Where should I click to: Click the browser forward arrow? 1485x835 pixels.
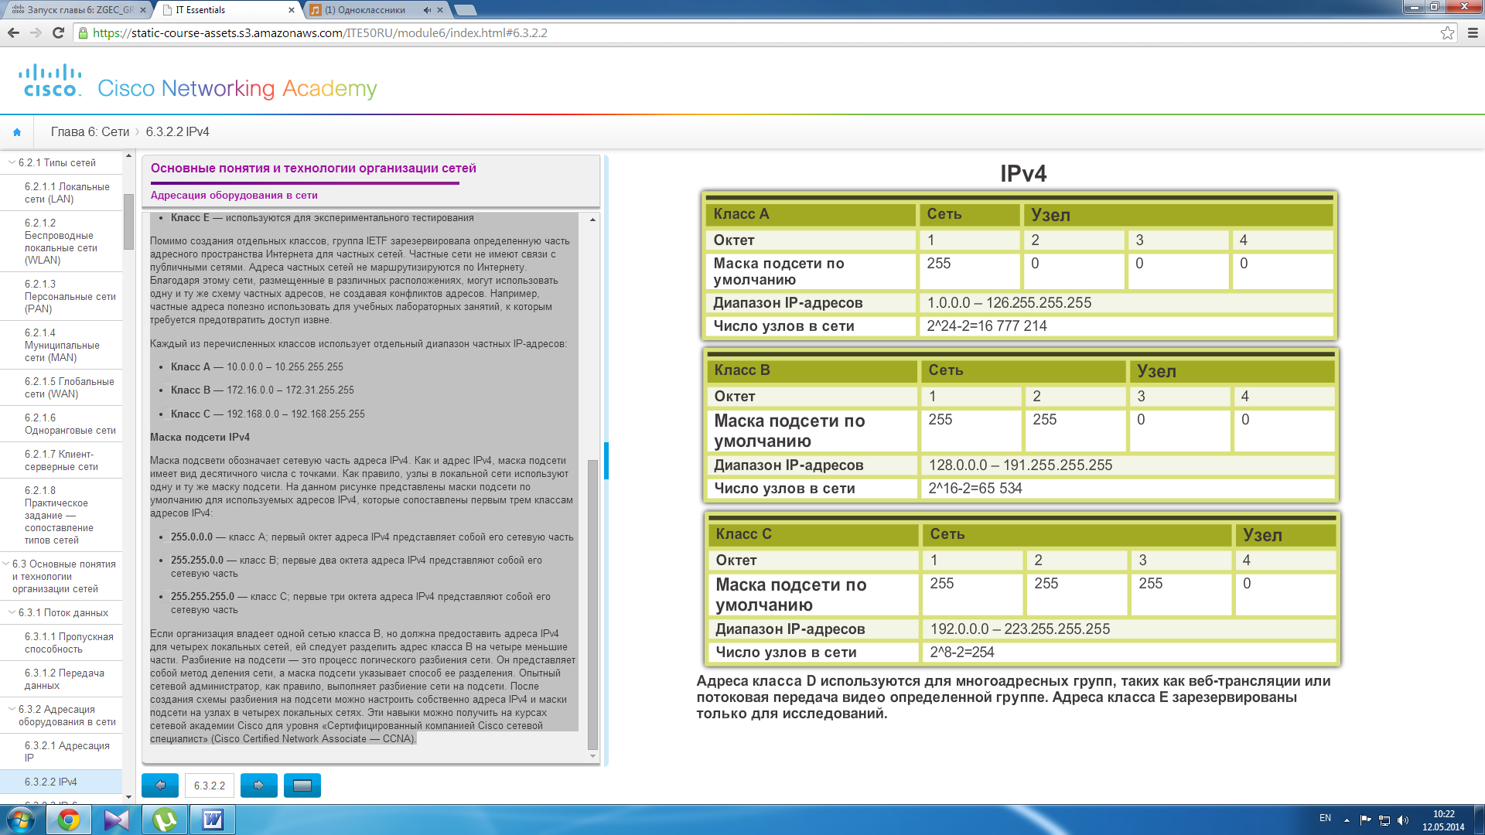[36, 33]
